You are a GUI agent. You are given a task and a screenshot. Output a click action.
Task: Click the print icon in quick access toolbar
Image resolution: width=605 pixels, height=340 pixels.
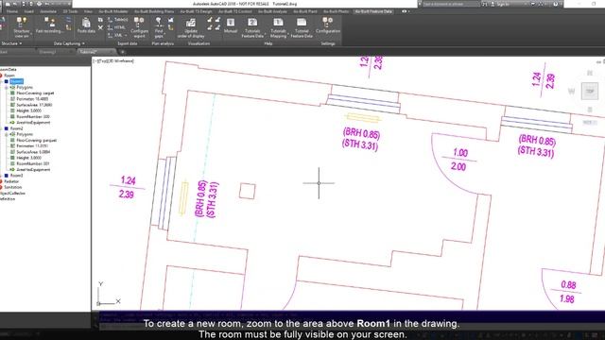coord(39,4)
